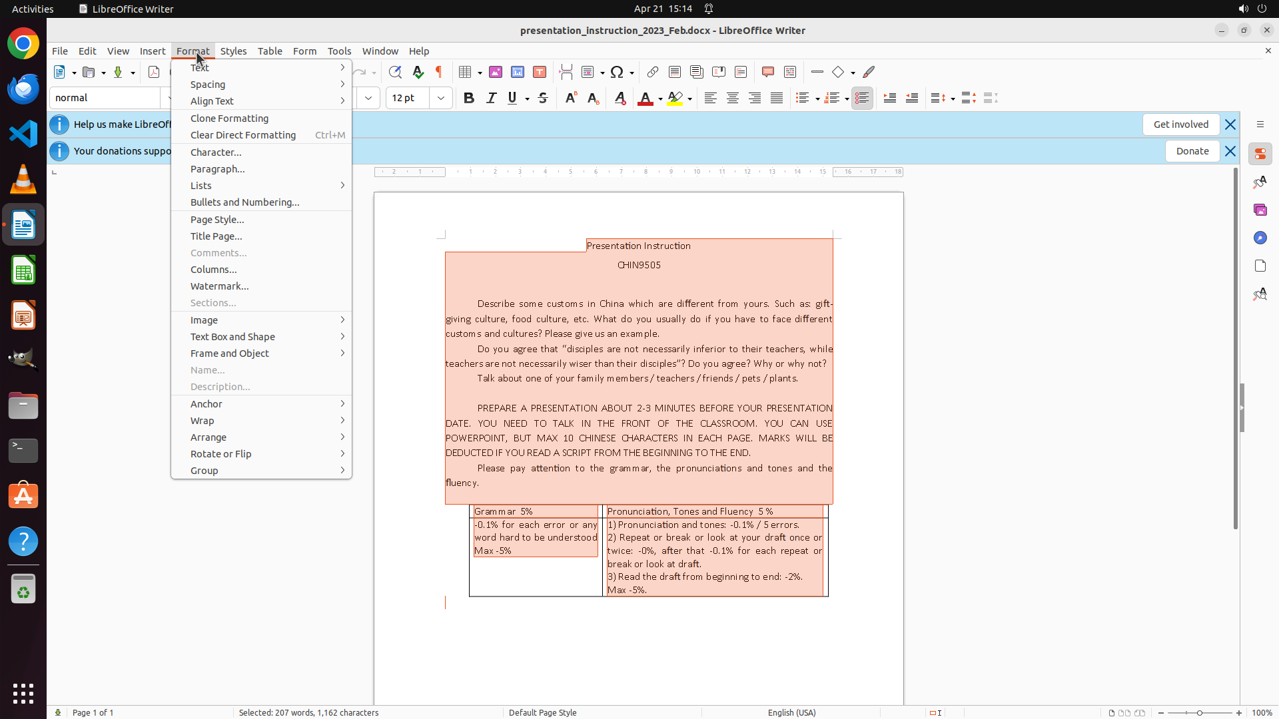Image resolution: width=1279 pixels, height=719 pixels.
Task: Click the Justified alignment icon
Action: click(x=777, y=98)
